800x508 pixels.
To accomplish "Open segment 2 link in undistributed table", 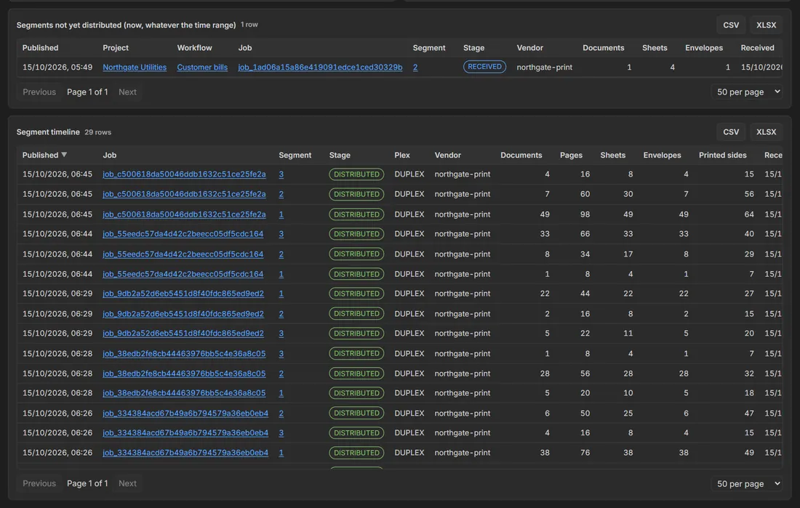I will point(415,68).
